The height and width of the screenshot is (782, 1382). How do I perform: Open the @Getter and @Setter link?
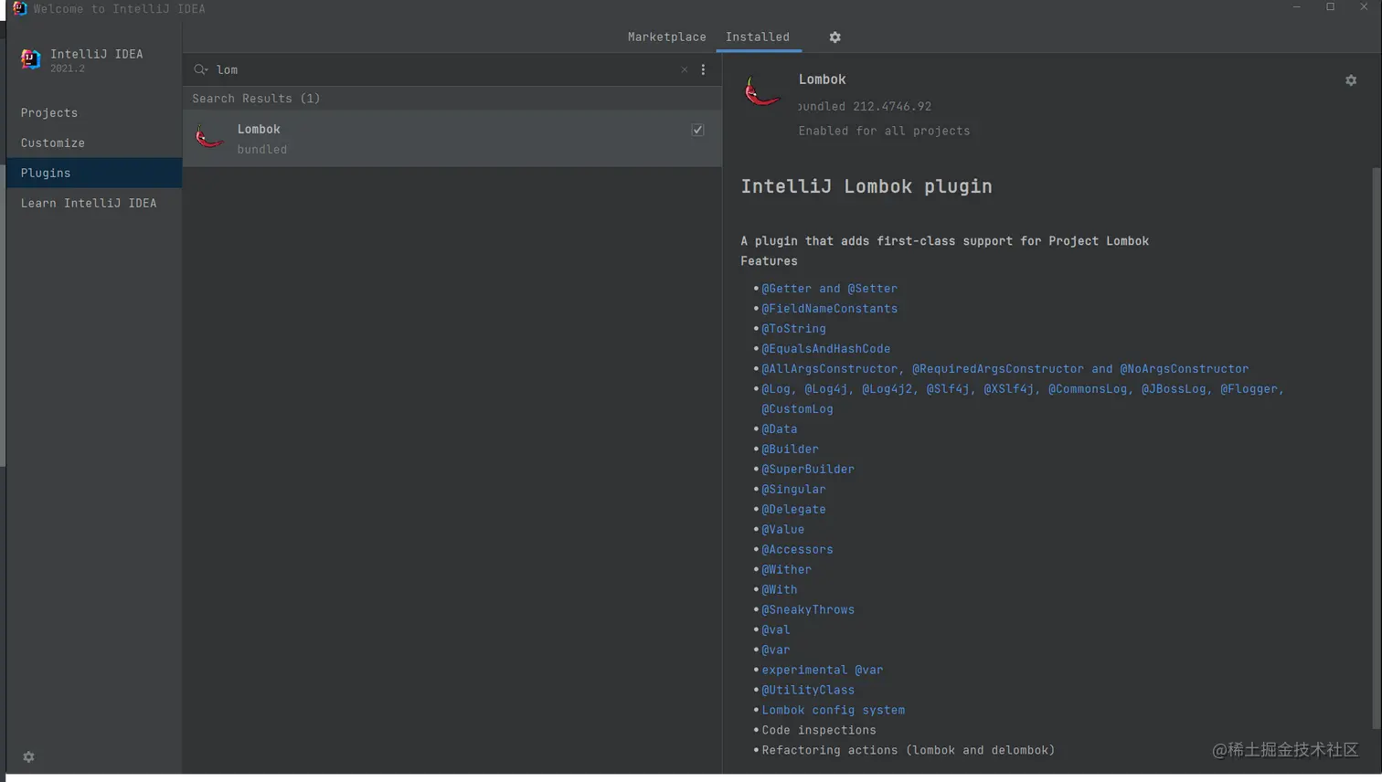tap(829, 289)
